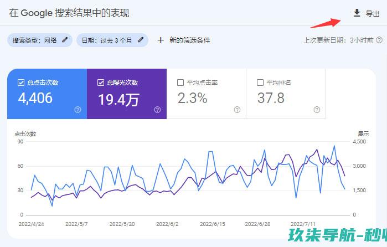The width and height of the screenshot is (387, 247).
Task: Open help icon in 总点击次数 card
Action: 78,110
